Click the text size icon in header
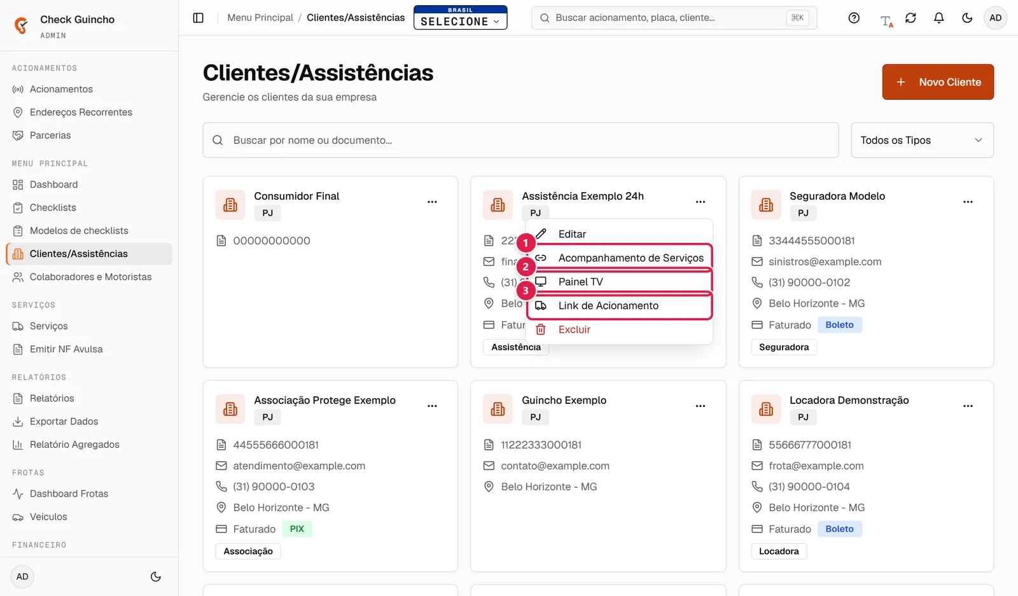 point(886,20)
